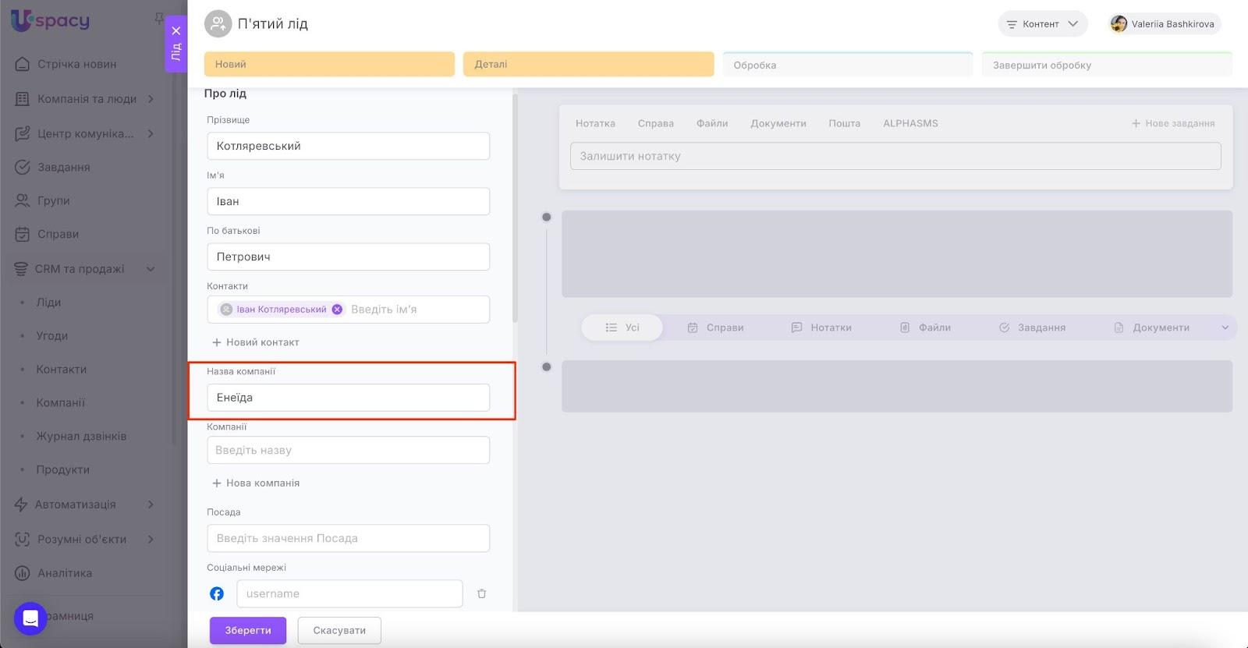Select the Обробка pipeline stage
Screen dimensions: 1248x648
(x=847, y=65)
